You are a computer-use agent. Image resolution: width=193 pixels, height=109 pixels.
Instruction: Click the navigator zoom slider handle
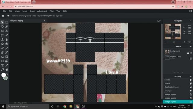(174, 42)
